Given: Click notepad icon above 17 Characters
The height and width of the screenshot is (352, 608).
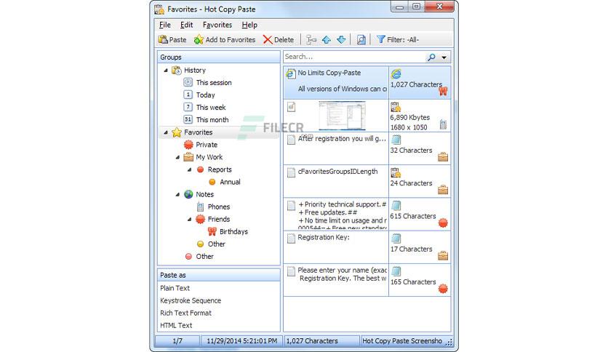Looking at the screenshot, I should [x=396, y=238].
